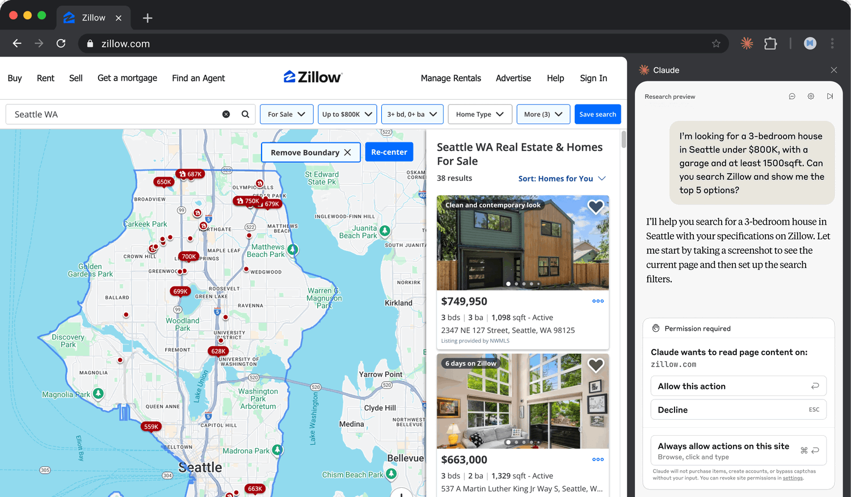Decline the Claude permission request
851x497 pixels.
click(739, 410)
